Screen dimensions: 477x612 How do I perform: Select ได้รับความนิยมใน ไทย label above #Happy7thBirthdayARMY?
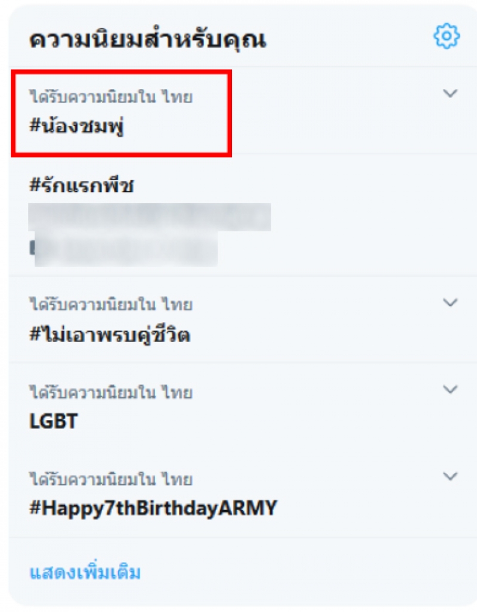tap(111, 479)
